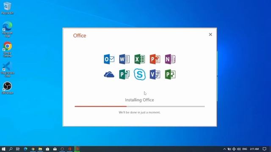Image resolution: width=271 pixels, height=152 pixels.
Task: Close the Office installer dialog
Action: pyautogui.click(x=210, y=35)
